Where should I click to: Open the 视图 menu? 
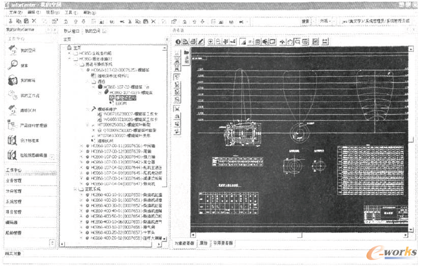click(53, 13)
